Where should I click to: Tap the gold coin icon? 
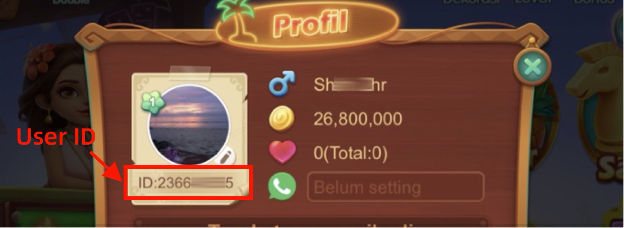(282, 119)
